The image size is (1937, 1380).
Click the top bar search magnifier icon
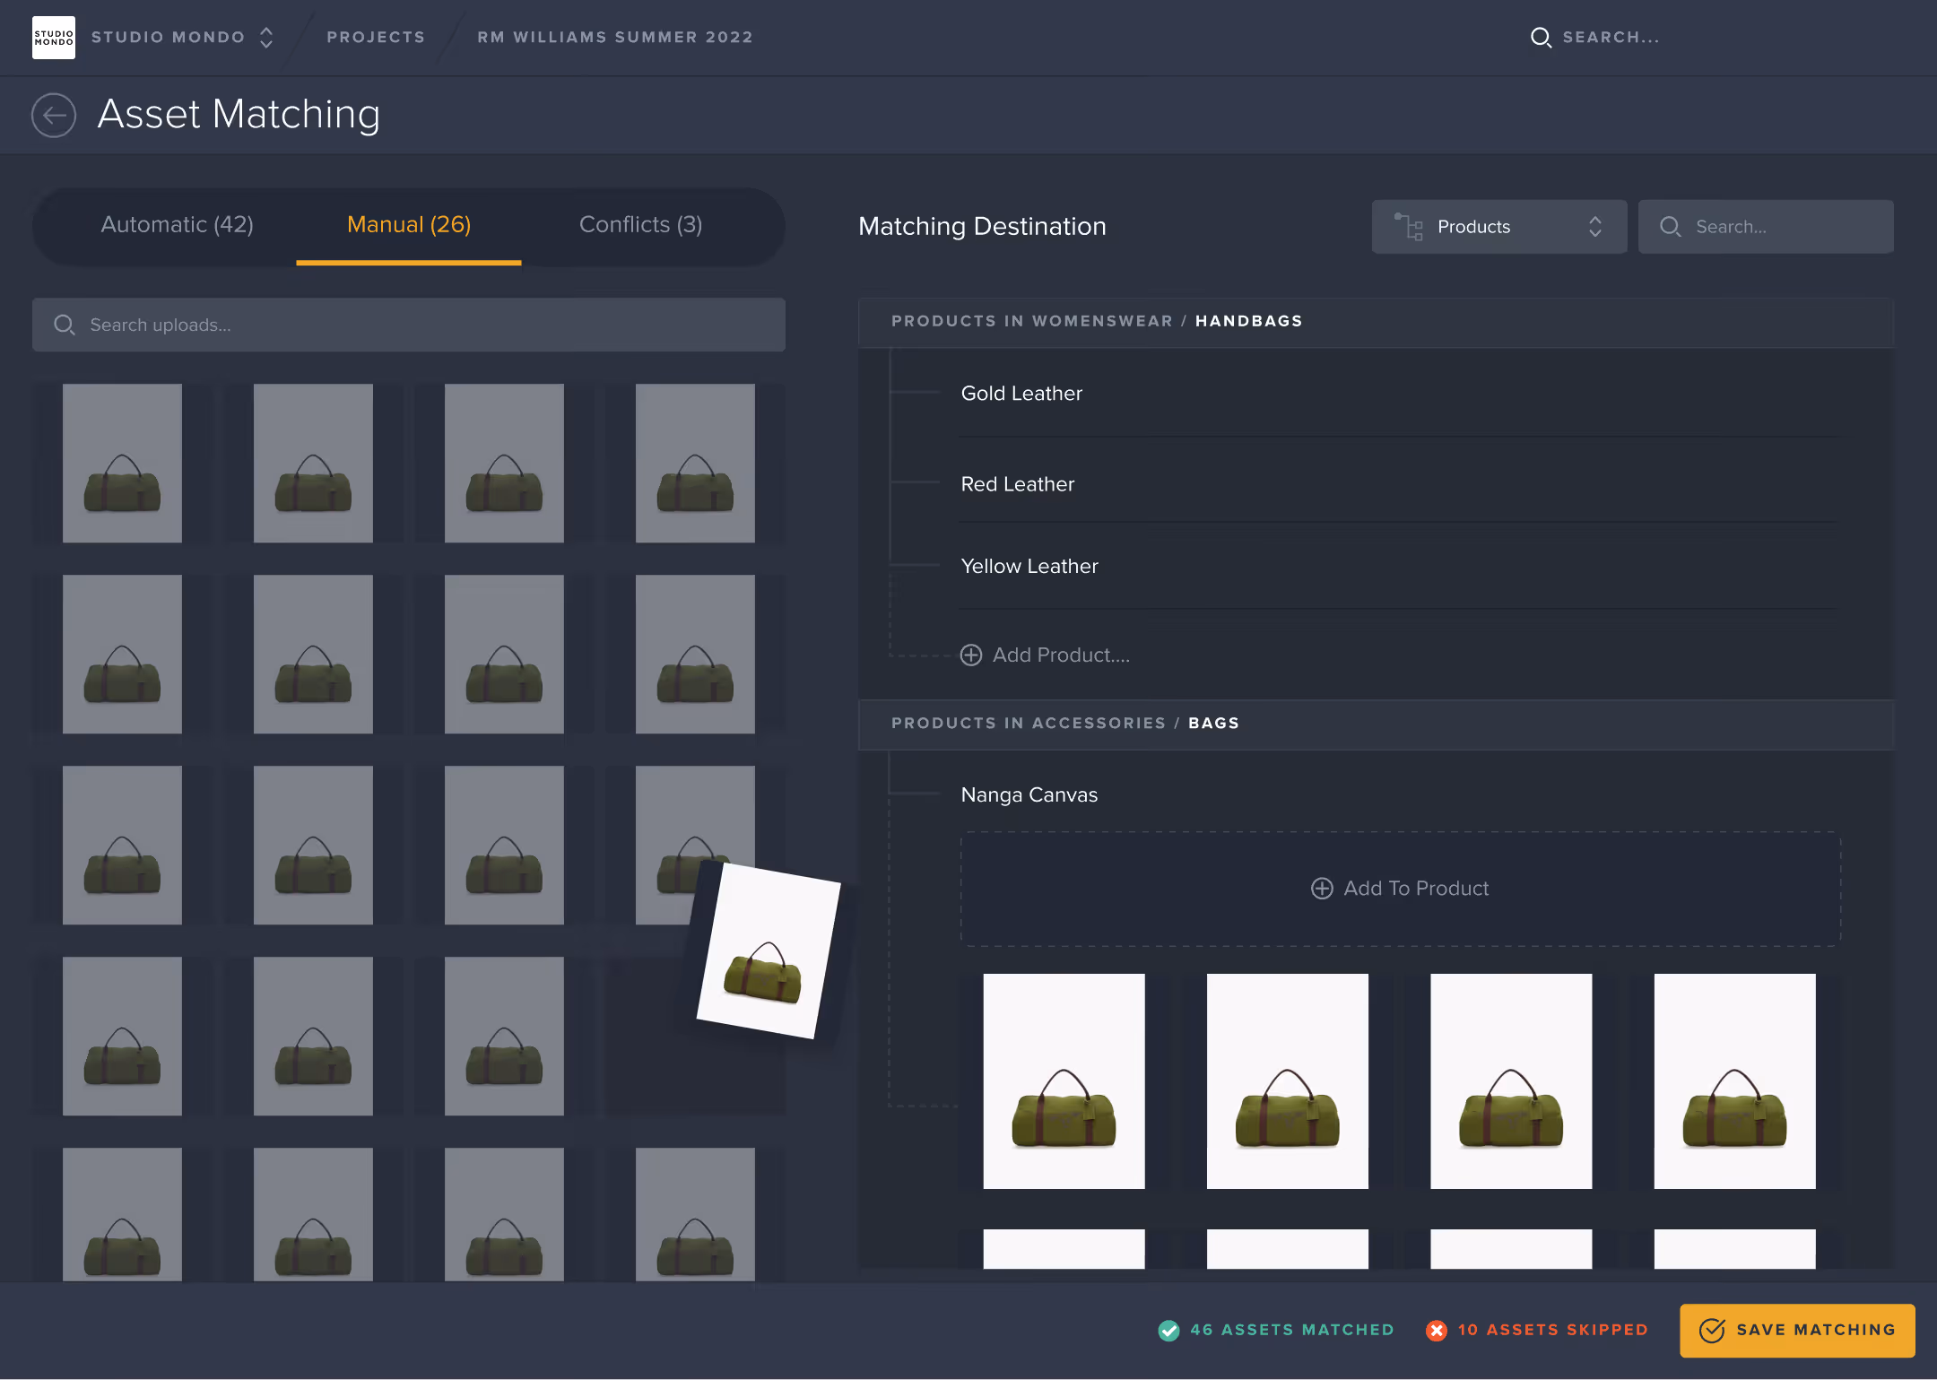pyautogui.click(x=1541, y=38)
